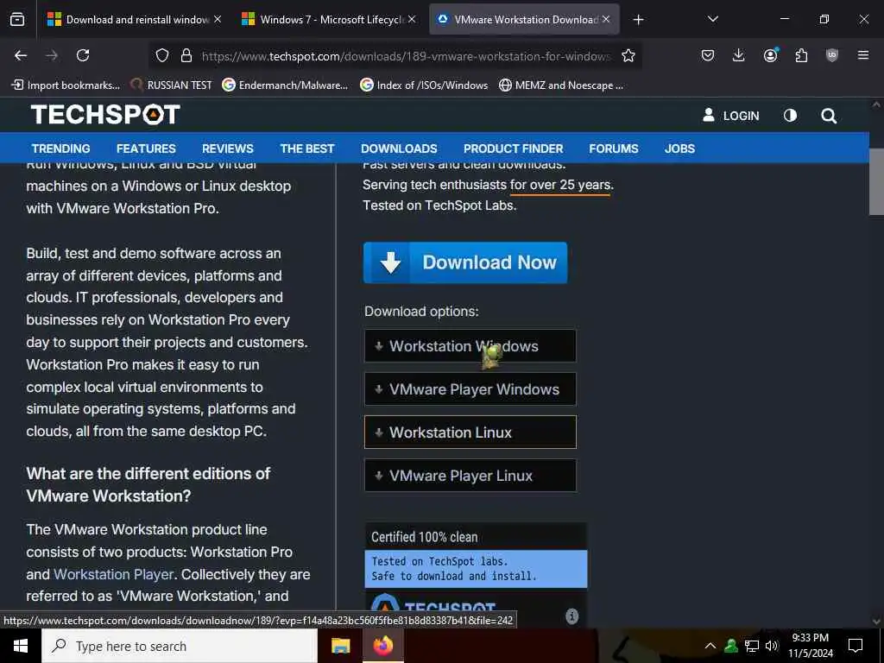Screen dimensions: 884x663
Task: Follow the Workstation Player link in the article
Action: pyautogui.click(x=113, y=574)
